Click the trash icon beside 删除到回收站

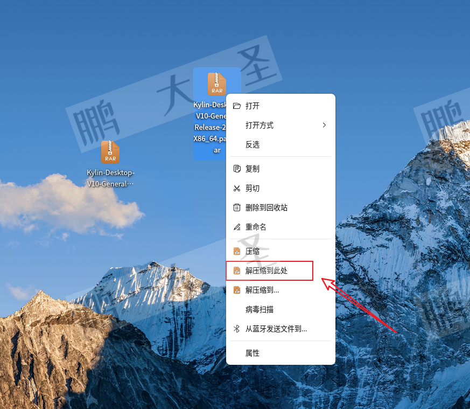tap(237, 207)
